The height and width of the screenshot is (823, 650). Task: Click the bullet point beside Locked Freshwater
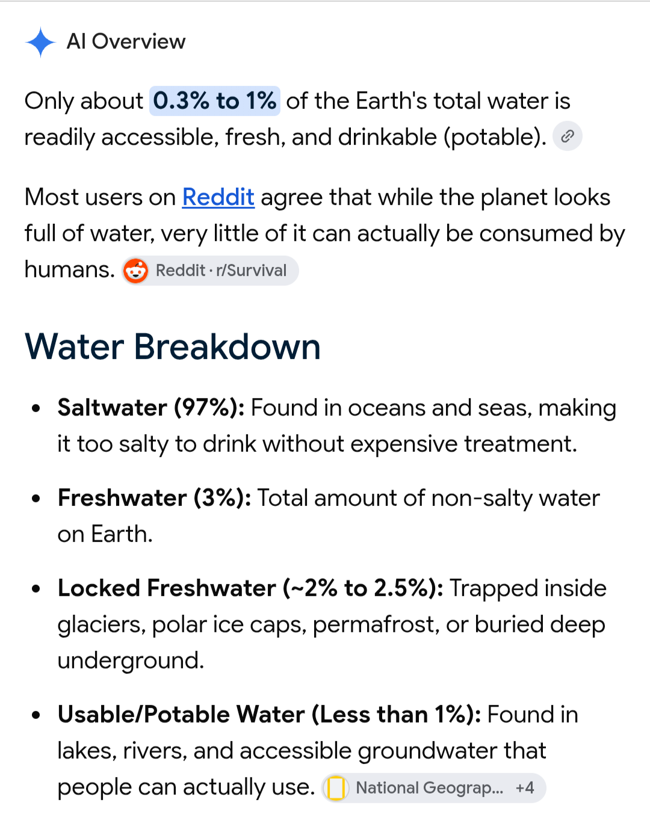[36, 589]
